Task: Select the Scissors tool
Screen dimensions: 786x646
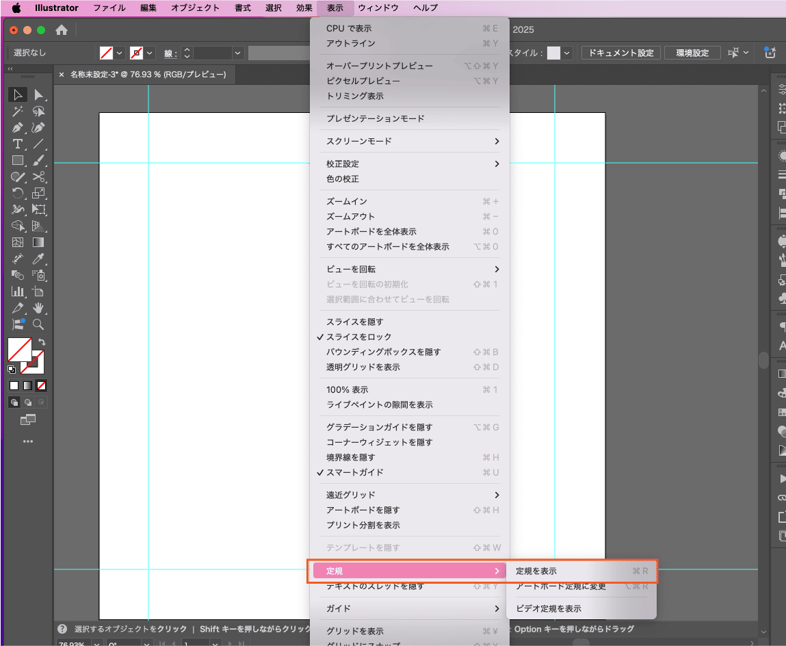Action: (x=38, y=177)
